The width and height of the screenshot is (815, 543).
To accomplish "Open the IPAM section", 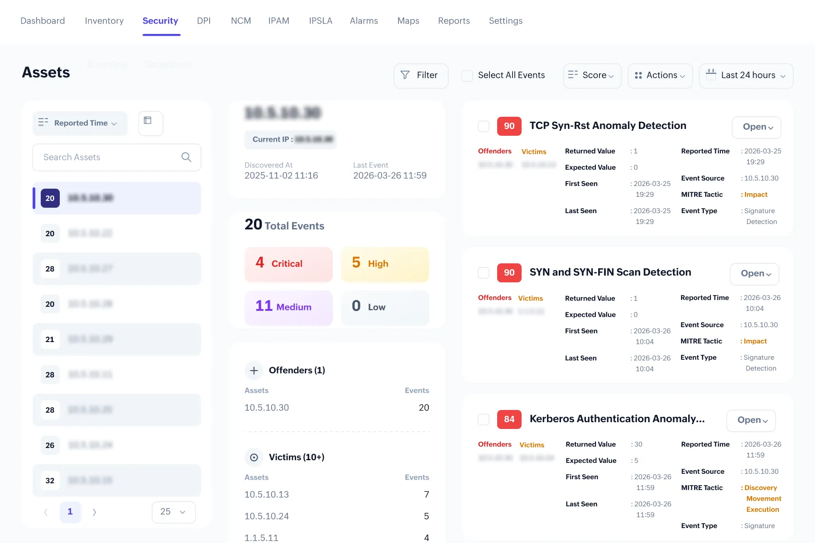I will pos(279,21).
